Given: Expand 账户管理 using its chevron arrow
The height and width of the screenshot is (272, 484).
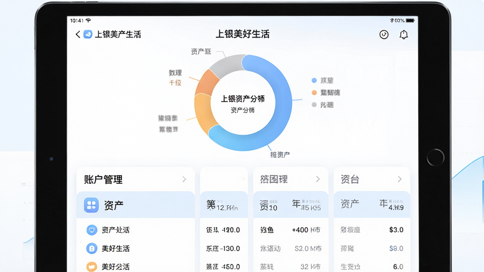Looking at the screenshot, I should point(184,179).
